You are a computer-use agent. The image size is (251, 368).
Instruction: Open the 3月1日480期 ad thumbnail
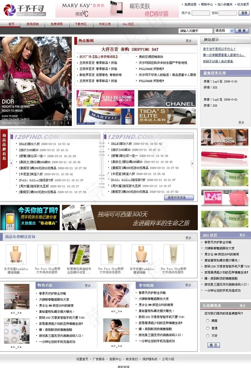coord(105,99)
